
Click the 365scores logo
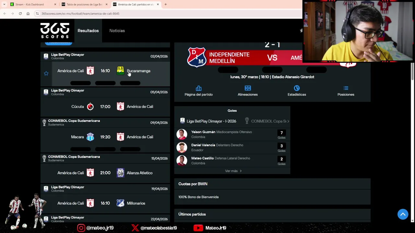click(55, 31)
